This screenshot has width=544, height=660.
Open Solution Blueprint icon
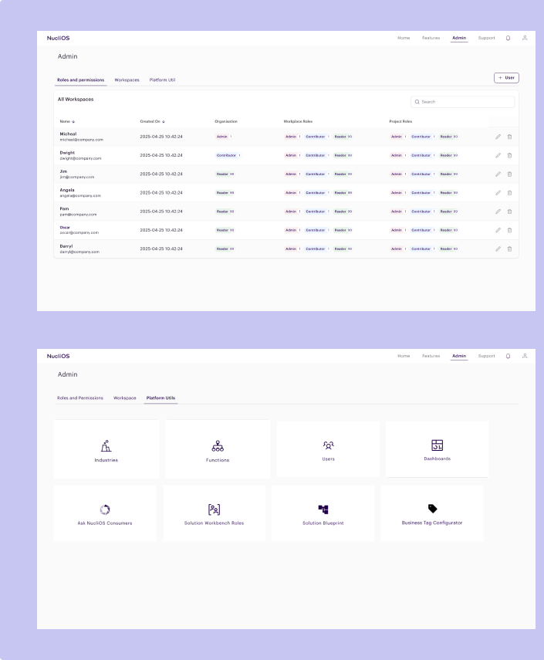[x=323, y=509]
